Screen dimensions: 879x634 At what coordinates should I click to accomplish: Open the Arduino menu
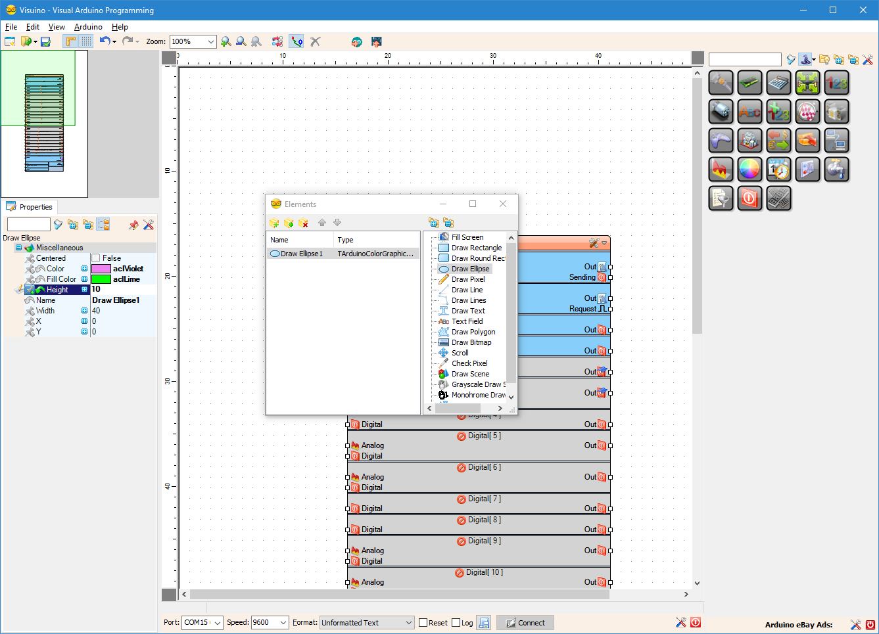(x=89, y=27)
